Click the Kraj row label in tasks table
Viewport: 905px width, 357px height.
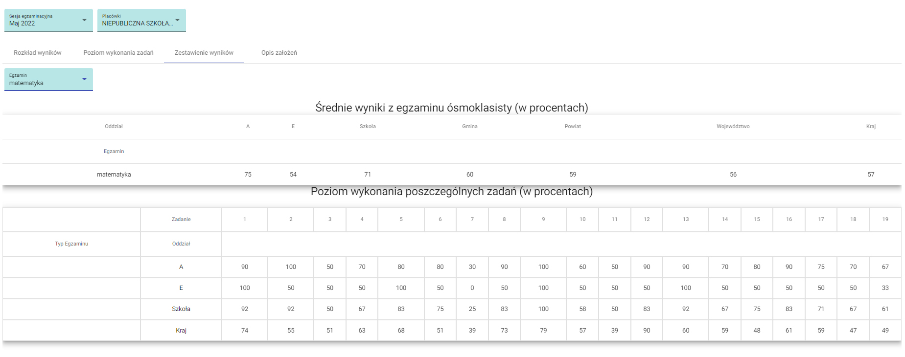[x=181, y=331]
